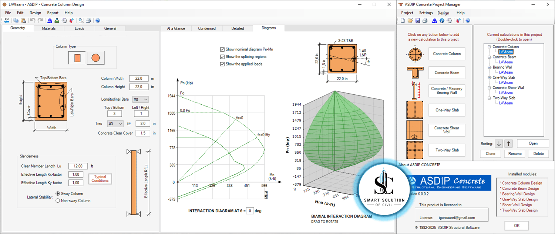Click the Paste icon in Column Design toolbar
555x234 pixels.
point(23,21)
